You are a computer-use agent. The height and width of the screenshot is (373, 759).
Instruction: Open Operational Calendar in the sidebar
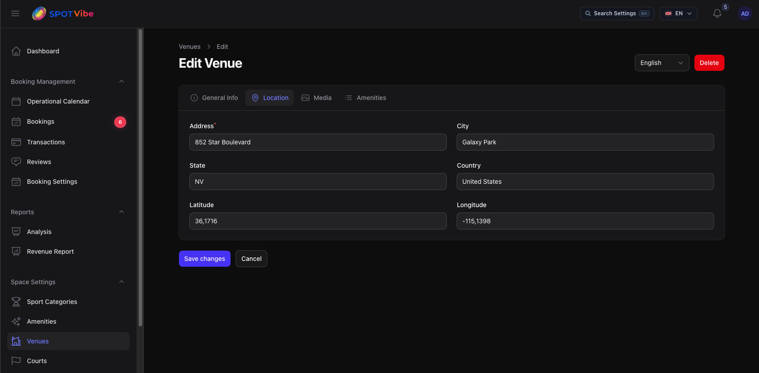(68, 101)
